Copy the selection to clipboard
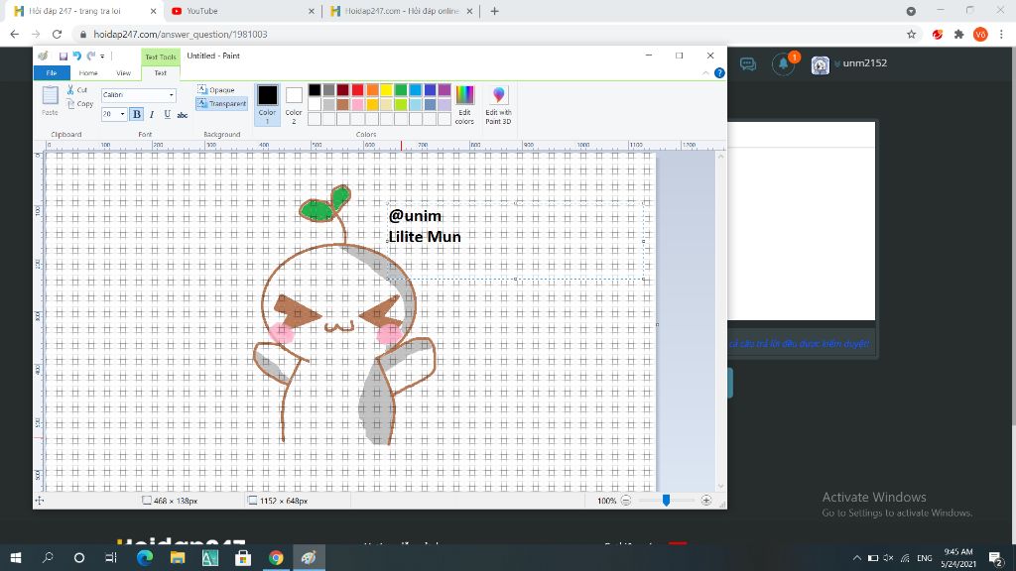Viewport: 1016px width, 571px height. [79, 103]
